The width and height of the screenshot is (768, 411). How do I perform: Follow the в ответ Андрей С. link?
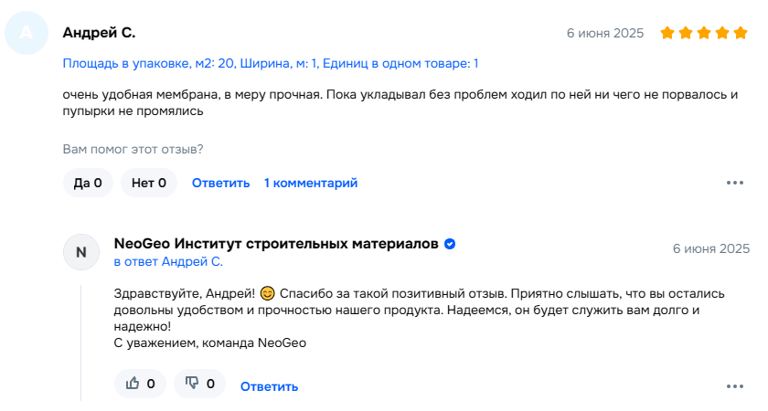(168, 262)
